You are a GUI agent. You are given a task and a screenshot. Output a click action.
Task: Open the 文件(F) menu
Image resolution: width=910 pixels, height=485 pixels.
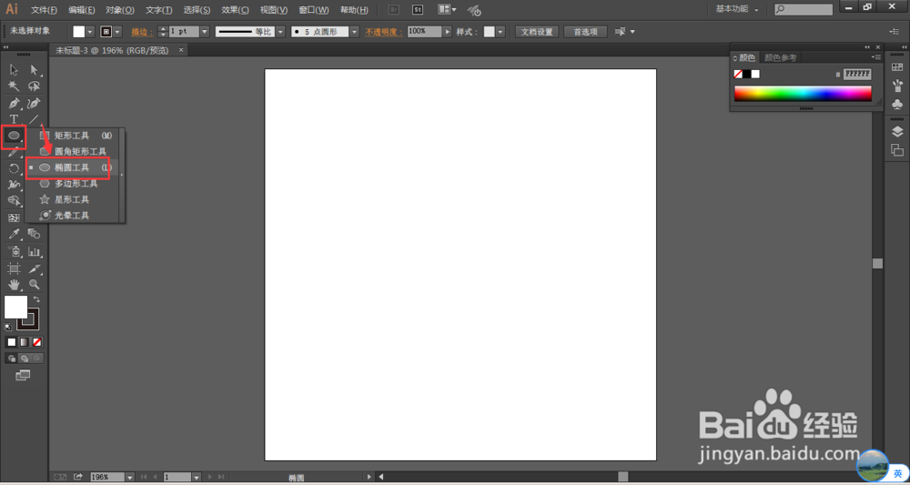[44, 10]
